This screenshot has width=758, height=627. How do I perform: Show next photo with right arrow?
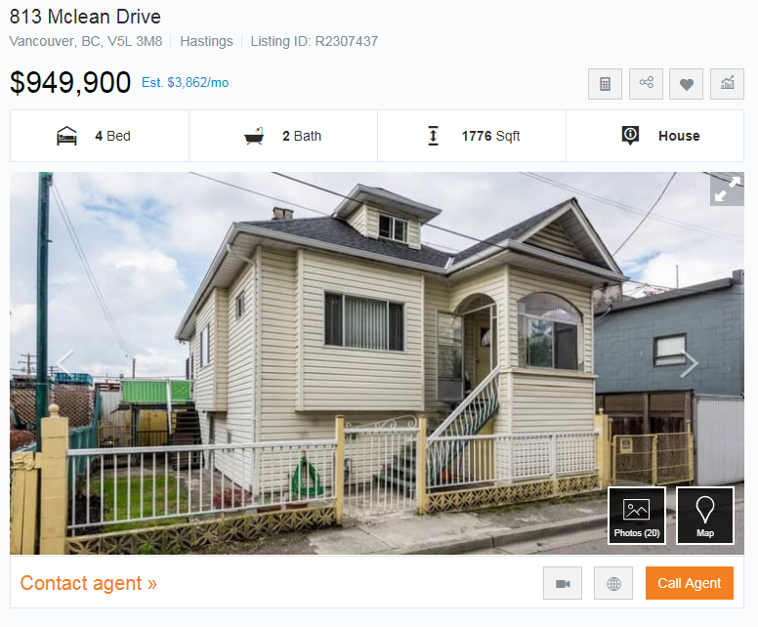[x=689, y=363]
